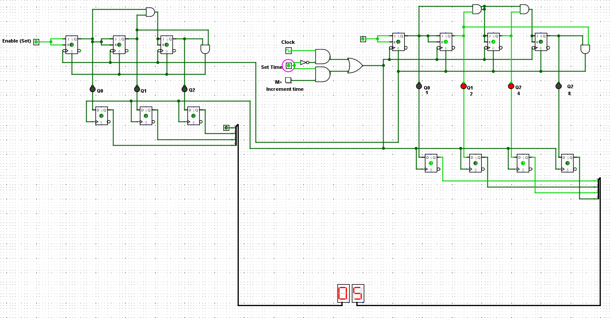This screenshot has width=611, height=318.
Task: Click the red LED labeled Q2 4
Action: click(x=511, y=86)
